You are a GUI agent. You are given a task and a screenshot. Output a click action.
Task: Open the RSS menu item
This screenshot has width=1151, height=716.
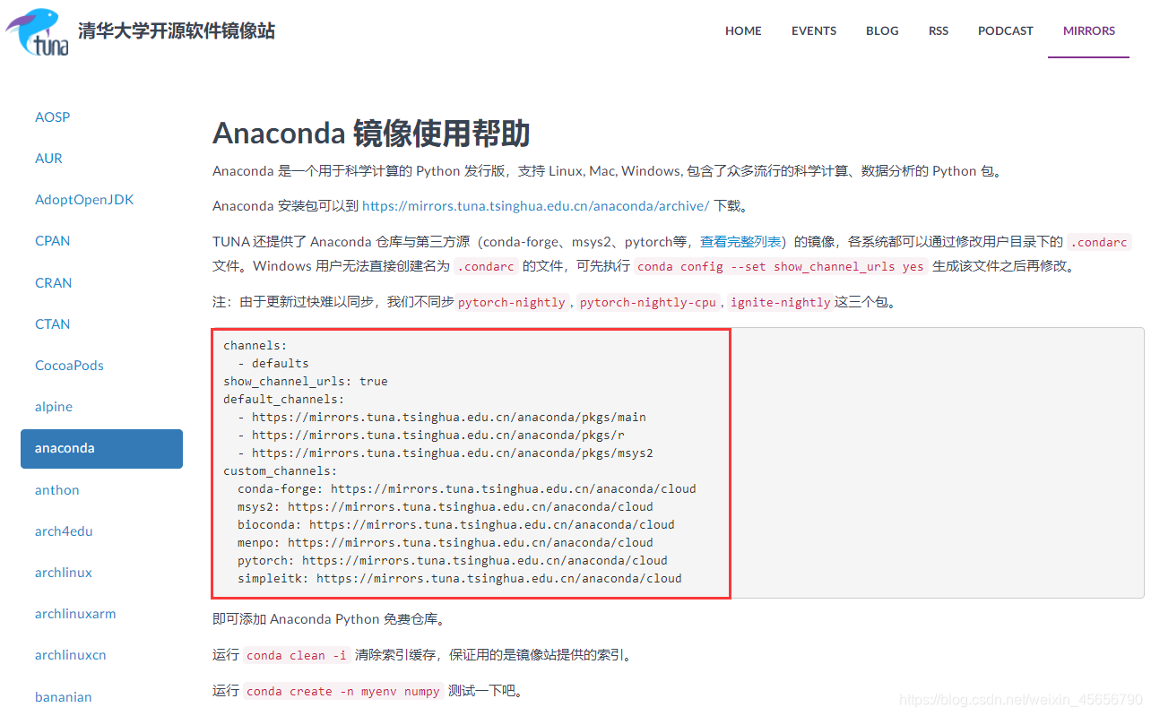939,30
